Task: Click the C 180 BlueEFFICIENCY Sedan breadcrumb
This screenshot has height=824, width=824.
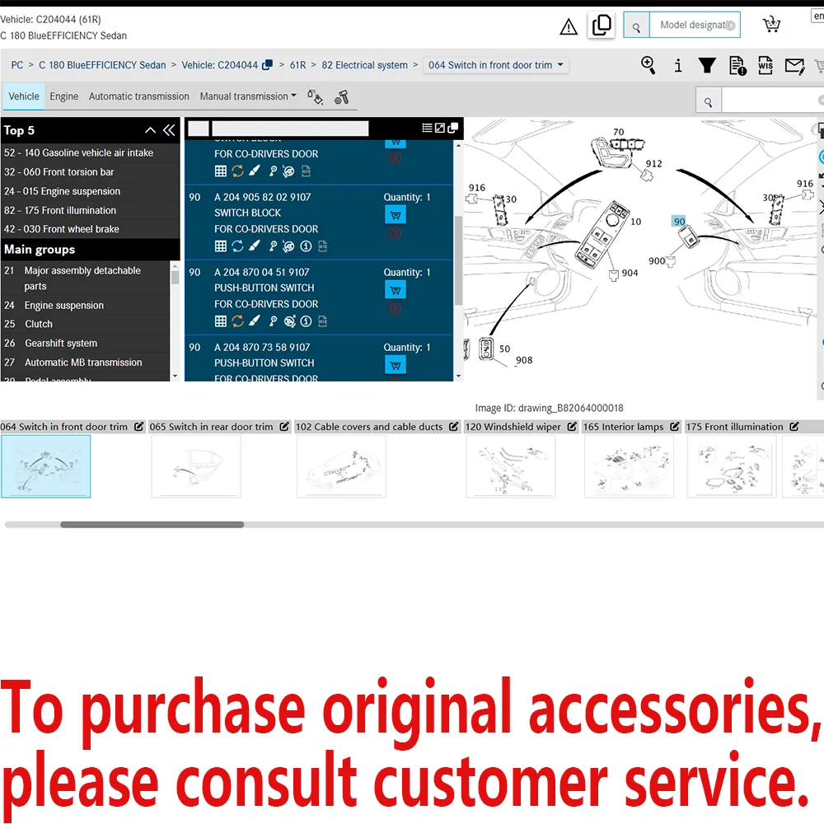Action: click(102, 64)
